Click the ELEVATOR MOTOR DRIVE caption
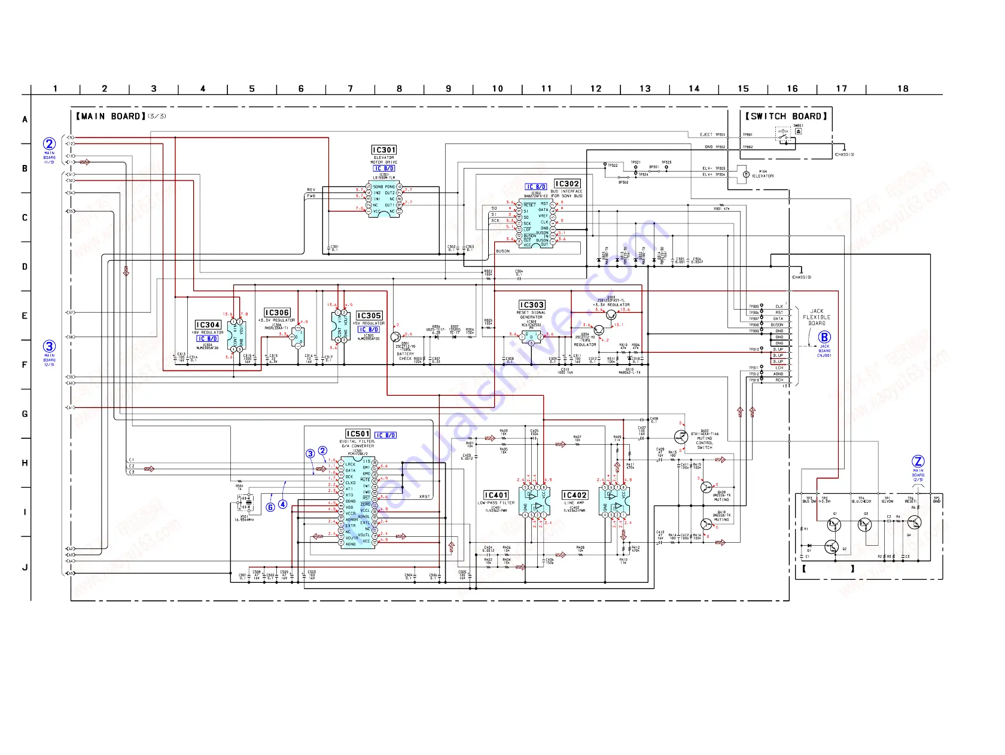 click(x=384, y=160)
